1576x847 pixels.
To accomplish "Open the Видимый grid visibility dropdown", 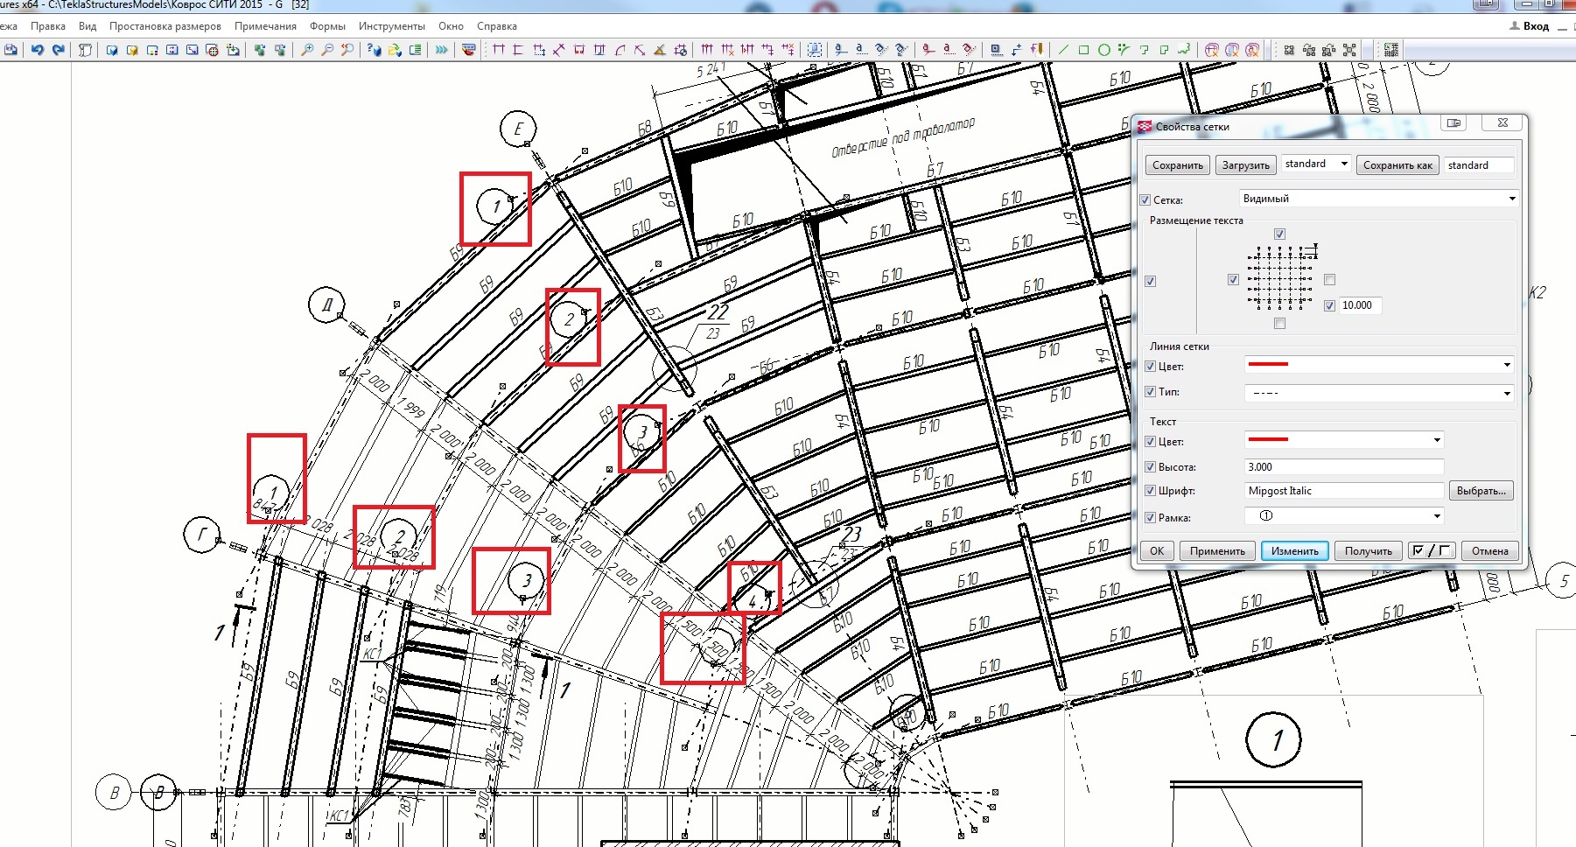I will [1378, 199].
